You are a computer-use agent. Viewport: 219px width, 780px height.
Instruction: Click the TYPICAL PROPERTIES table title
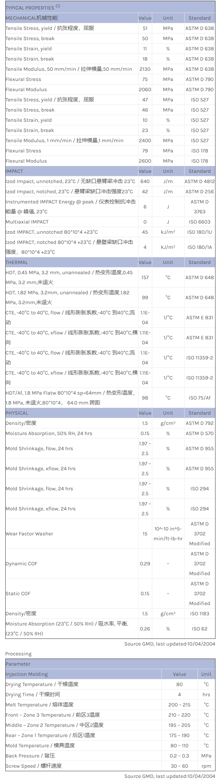(30, 8)
